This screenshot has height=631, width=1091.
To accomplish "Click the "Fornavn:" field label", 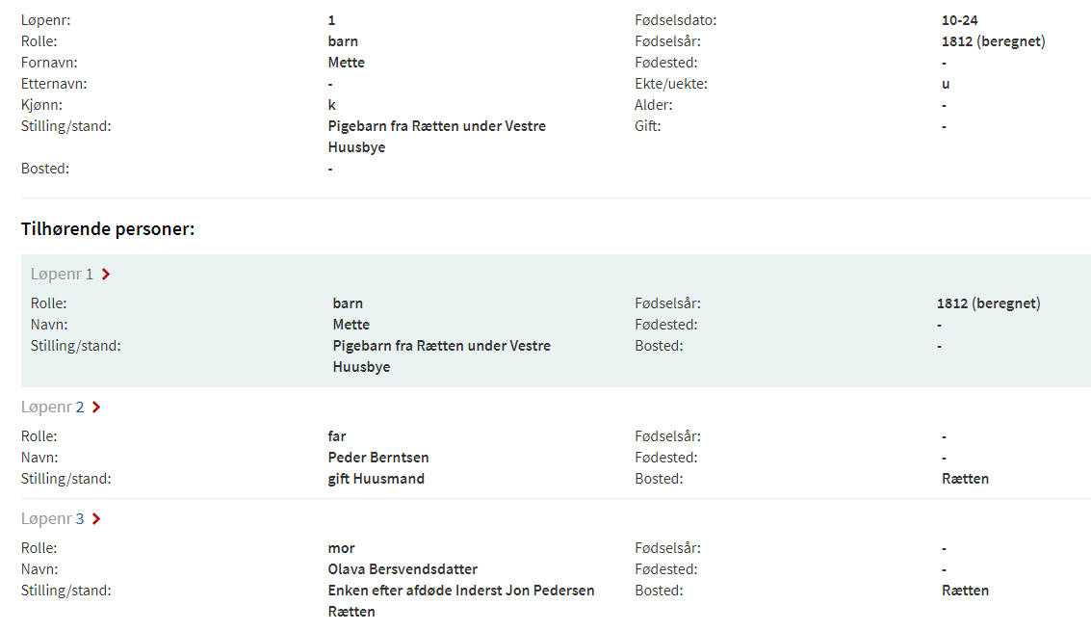I will click(48, 63).
